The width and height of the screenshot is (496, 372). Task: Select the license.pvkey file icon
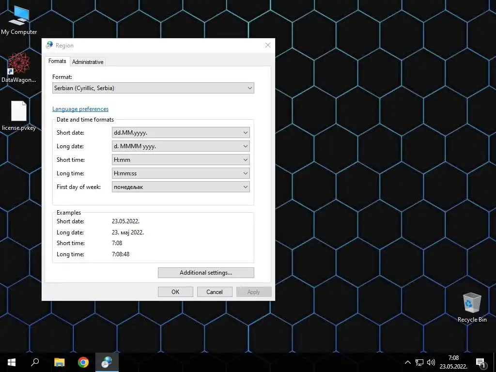pyautogui.click(x=19, y=116)
